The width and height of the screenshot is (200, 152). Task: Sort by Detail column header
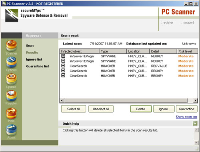163,51
